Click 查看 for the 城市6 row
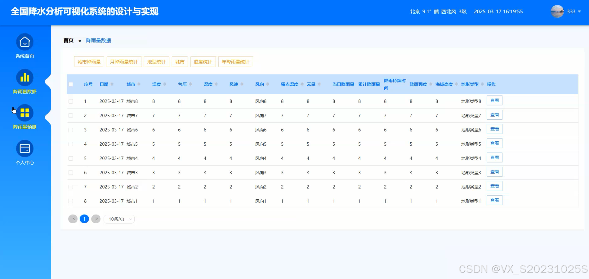Viewport: 589px width, 279px height. click(x=495, y=129)
